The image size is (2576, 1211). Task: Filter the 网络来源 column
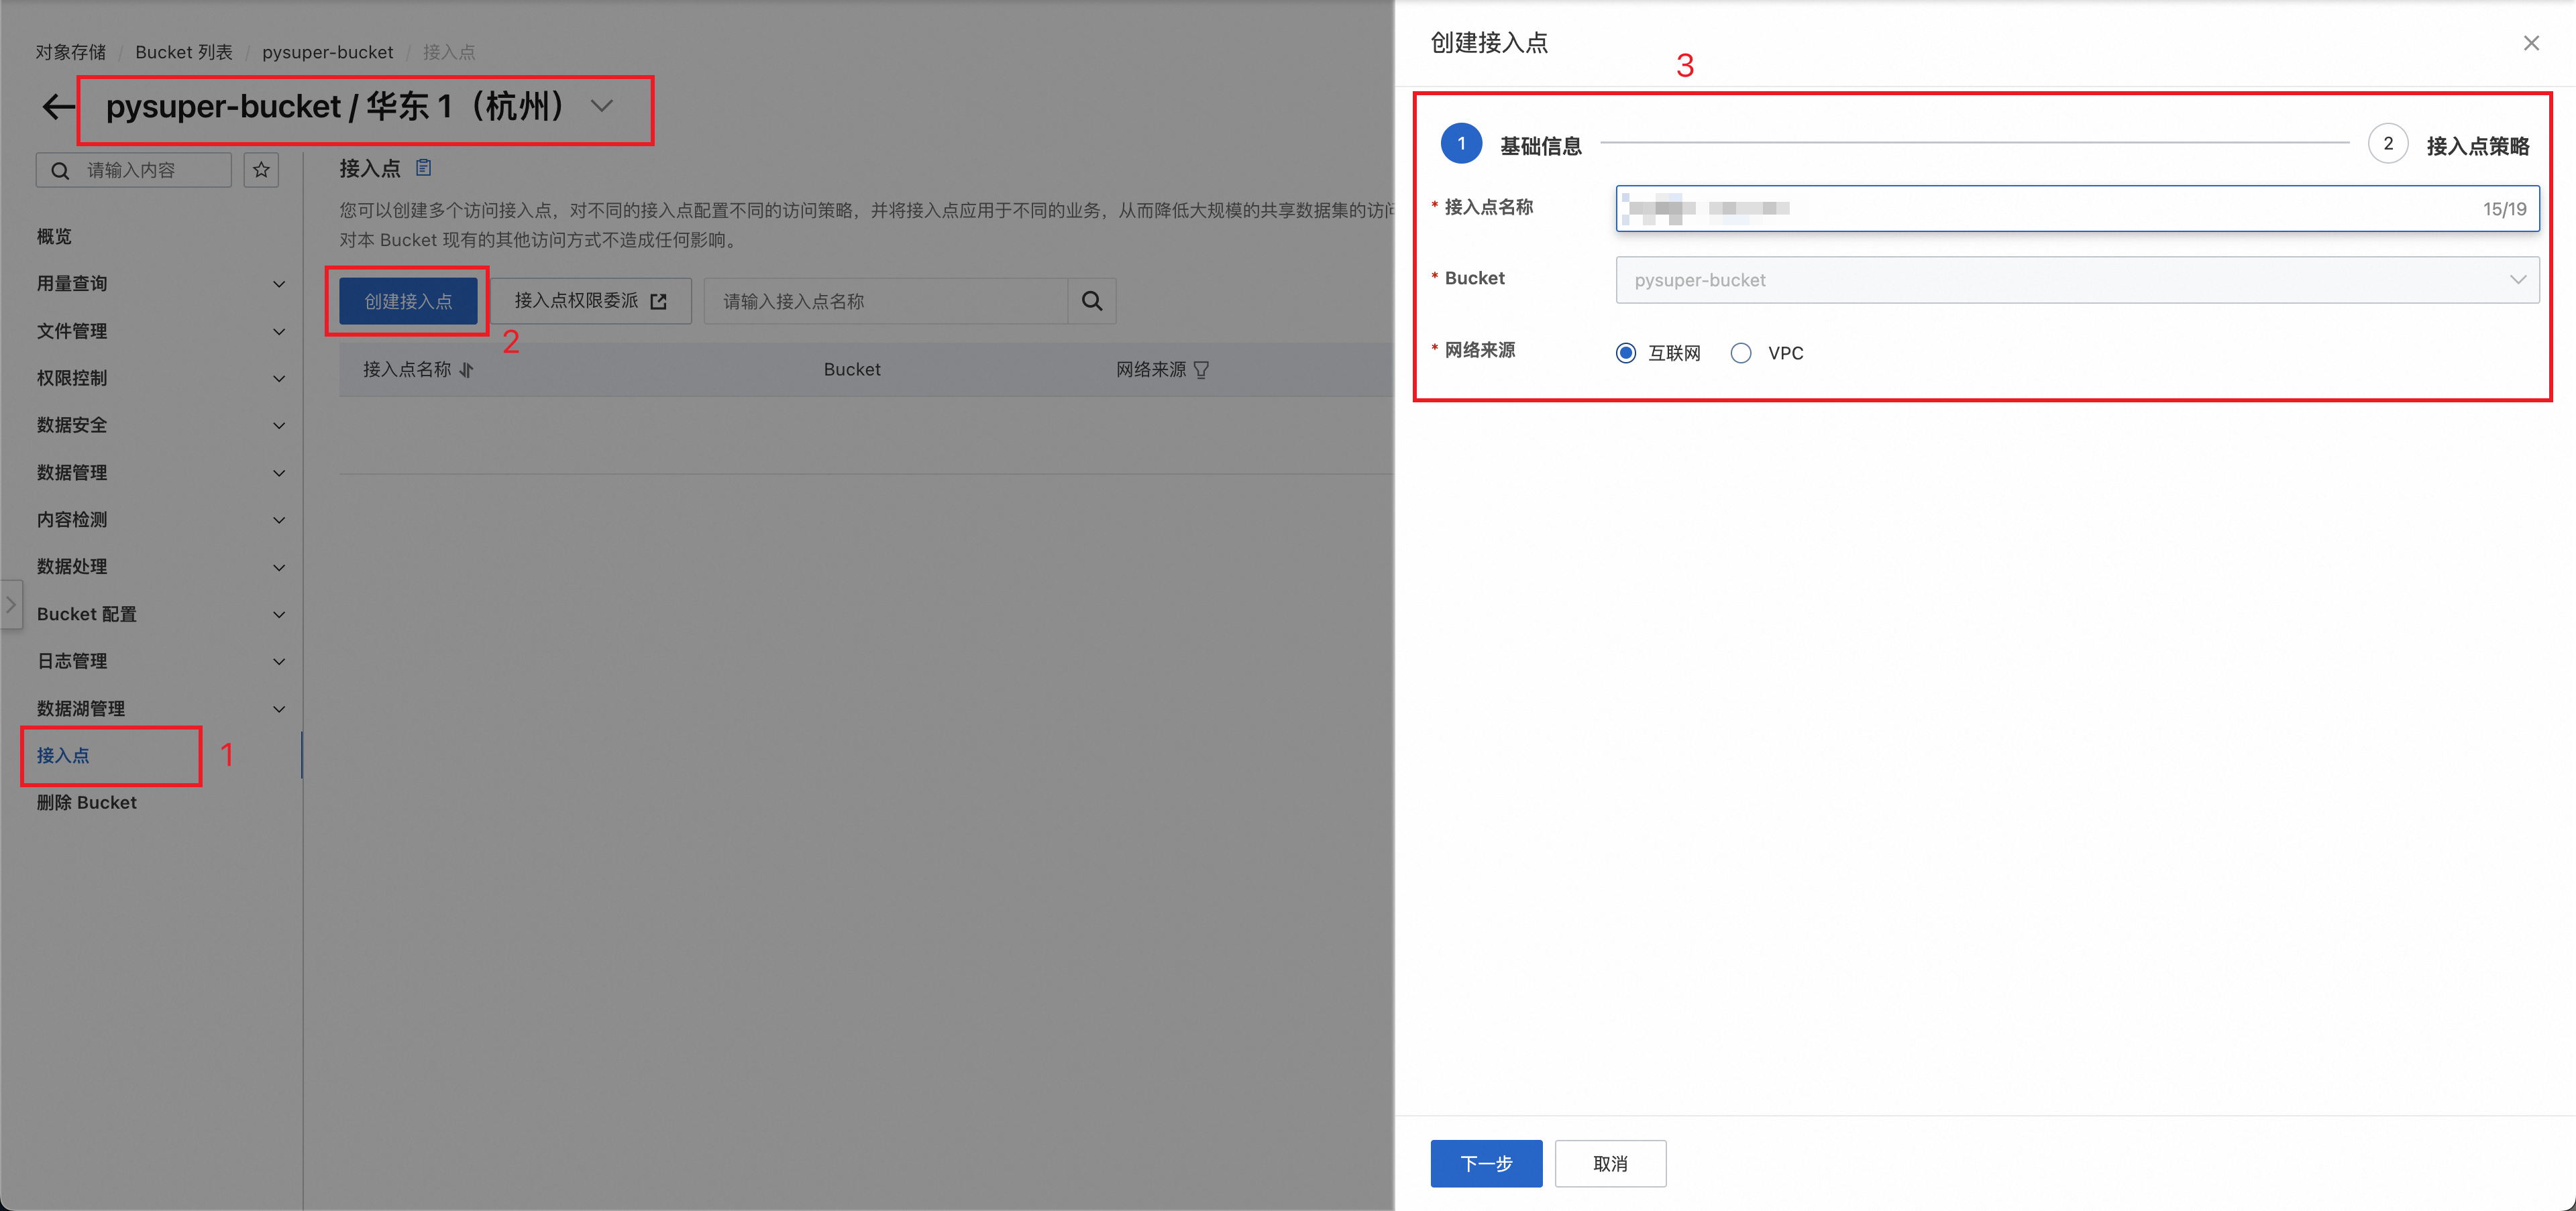pos(1201,369)
